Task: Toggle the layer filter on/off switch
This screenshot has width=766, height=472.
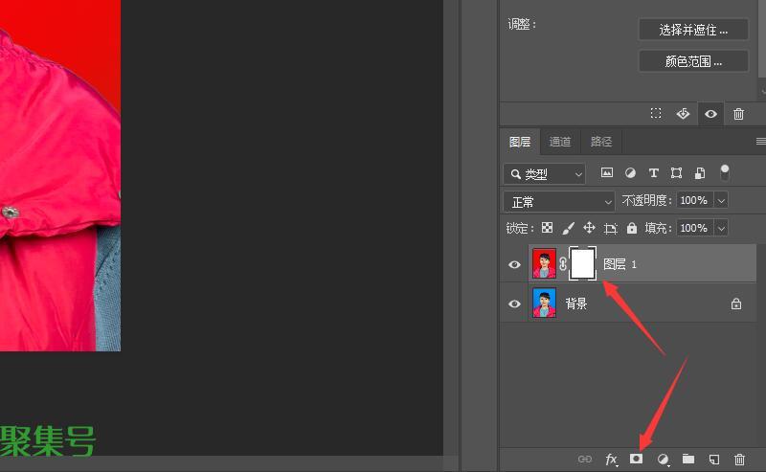Action: click(725, 172)
